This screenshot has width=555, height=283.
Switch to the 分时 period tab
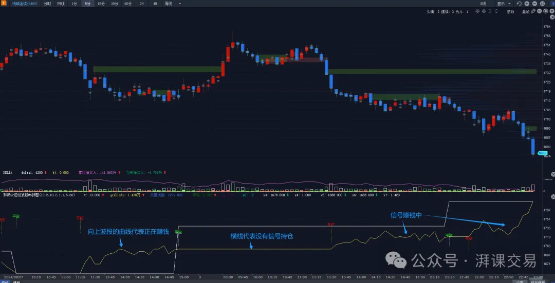click(47, 4)
